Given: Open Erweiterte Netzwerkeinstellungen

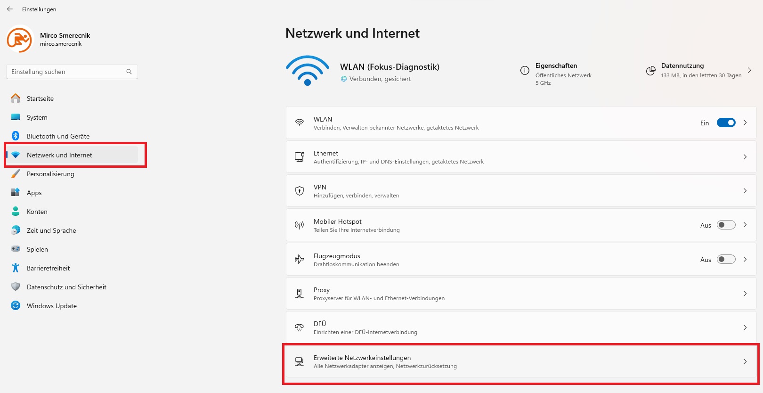Looking at the screenshot, I should click(521, 362).
